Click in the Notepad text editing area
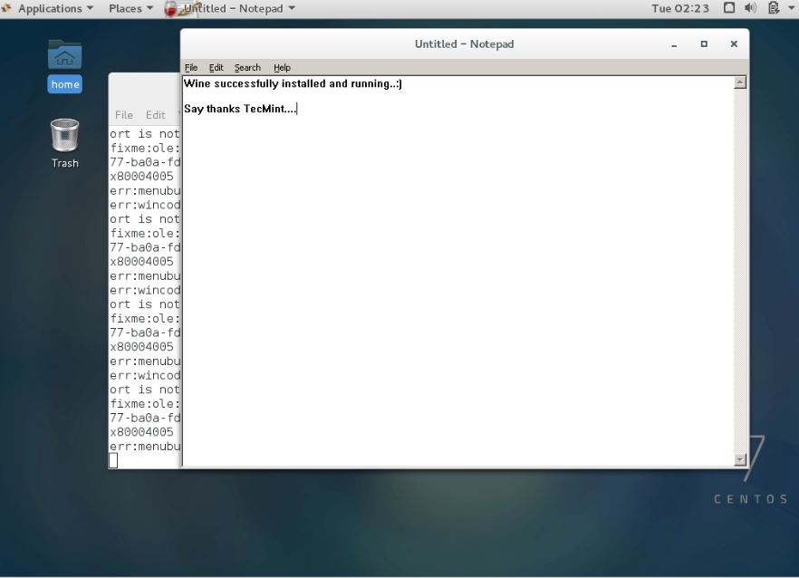 click(x=458, y=271)
